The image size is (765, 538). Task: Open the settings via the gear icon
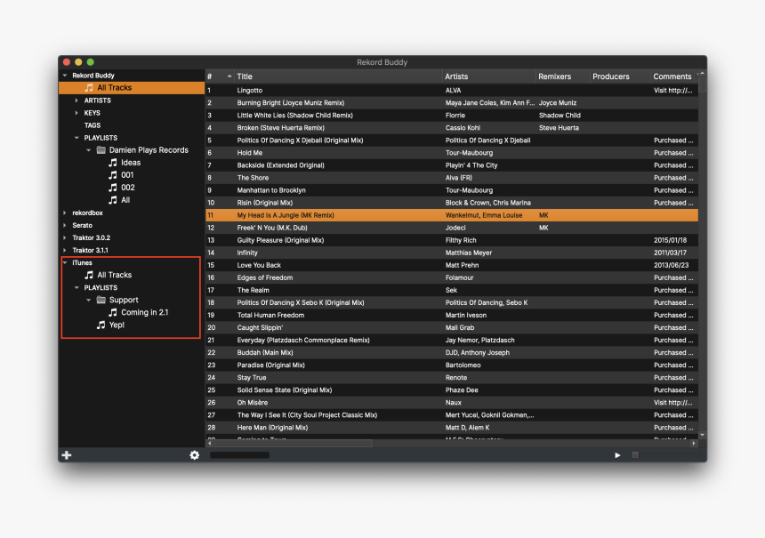[x=195, y=454]
